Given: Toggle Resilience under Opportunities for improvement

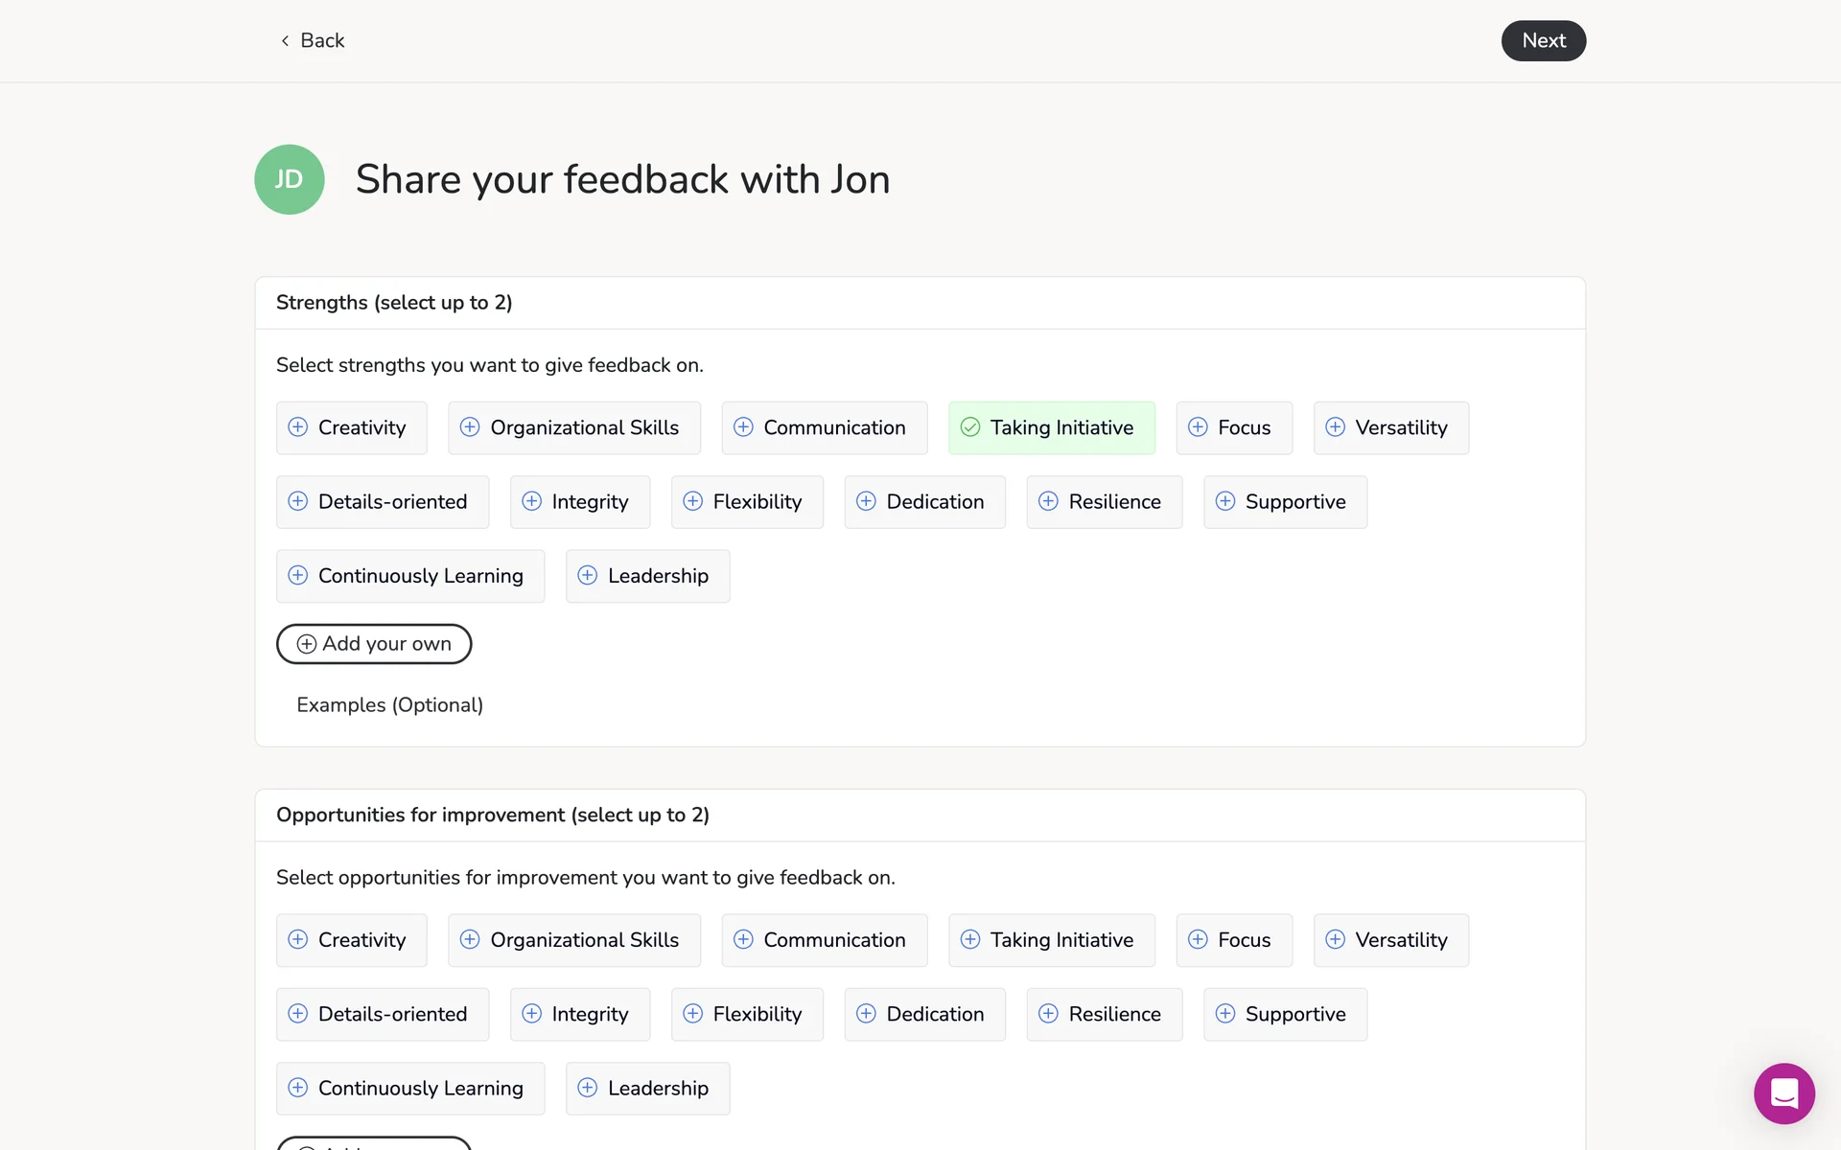Looking at the screenshot, I should pyautogui.click(x=1104, y=1014).
